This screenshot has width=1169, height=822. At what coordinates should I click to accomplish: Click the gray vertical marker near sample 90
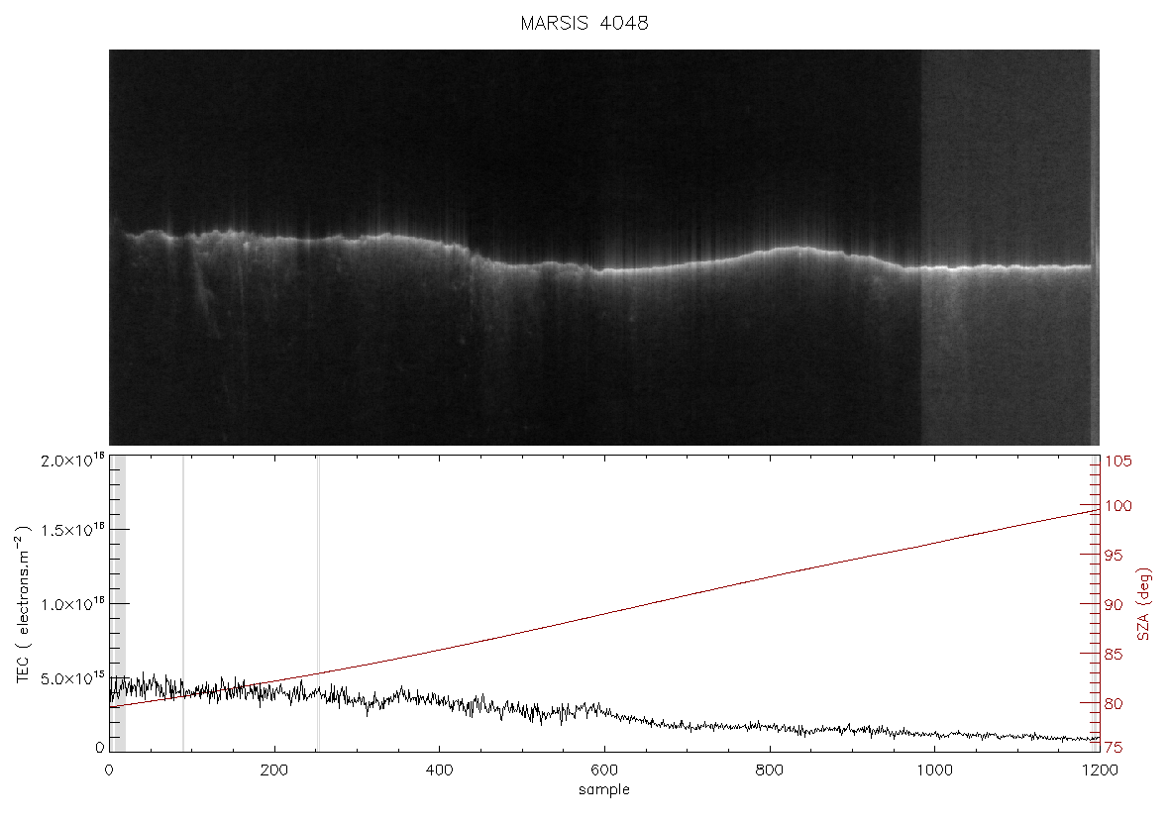point(183,604)
